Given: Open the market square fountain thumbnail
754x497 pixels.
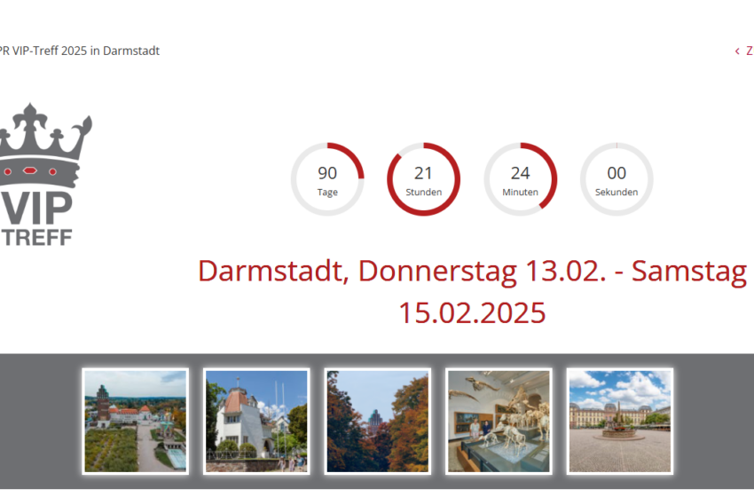Looking at the screenshot, I should pos(620,422).
